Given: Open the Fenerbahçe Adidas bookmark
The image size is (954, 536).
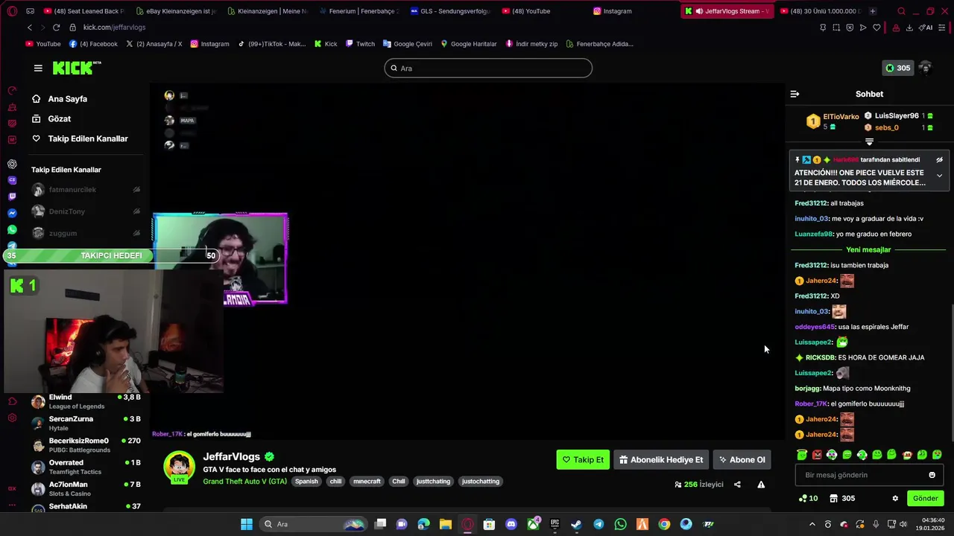Looking at the screenshot, I should pyautogui.click(x=599, y=44).
